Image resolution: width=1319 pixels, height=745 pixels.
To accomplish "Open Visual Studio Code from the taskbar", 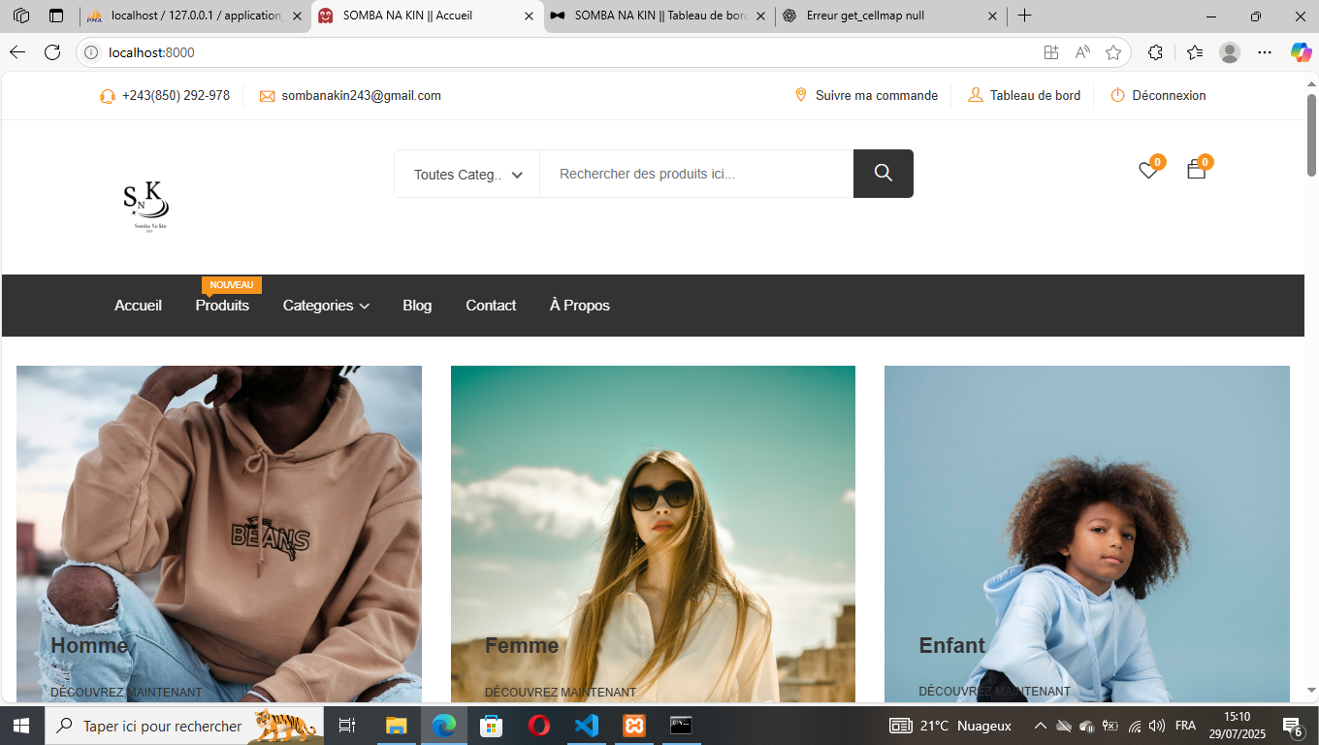I will 587,725.
